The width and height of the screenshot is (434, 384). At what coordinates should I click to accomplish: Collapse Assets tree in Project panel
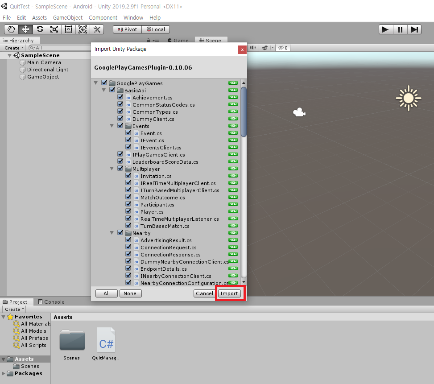(3, 359)
